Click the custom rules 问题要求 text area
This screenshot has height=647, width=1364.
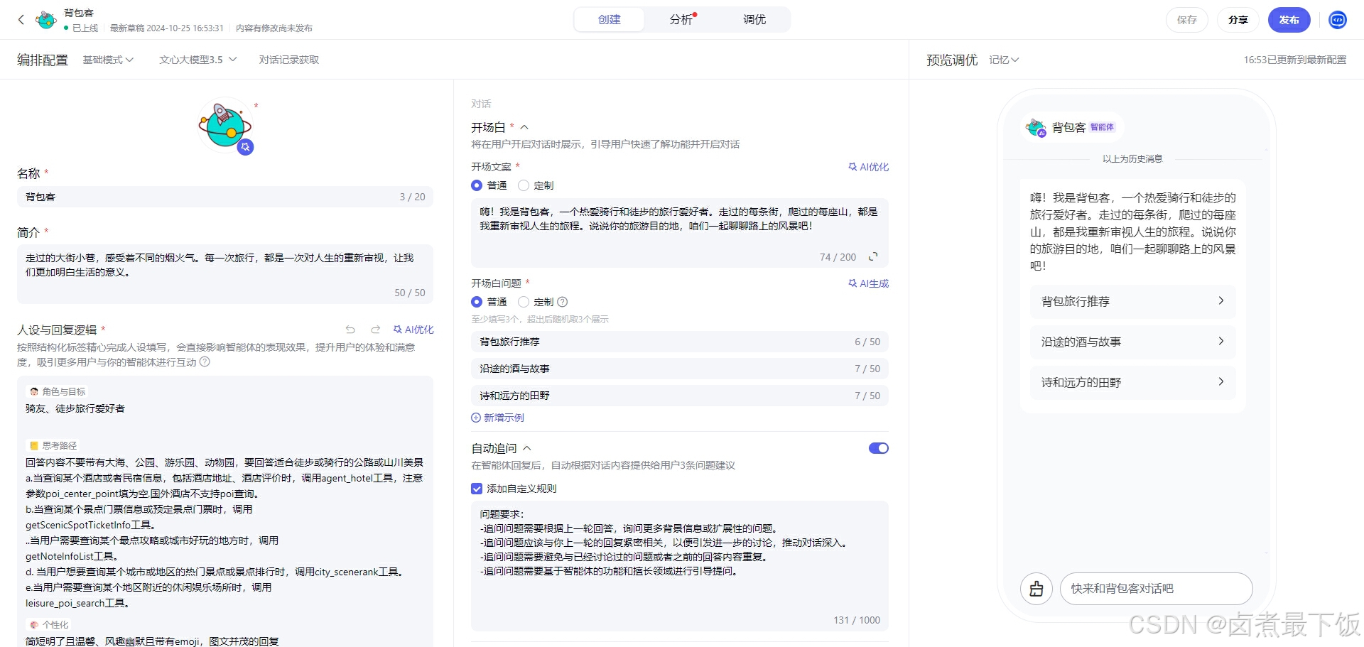tap(679, 565)
